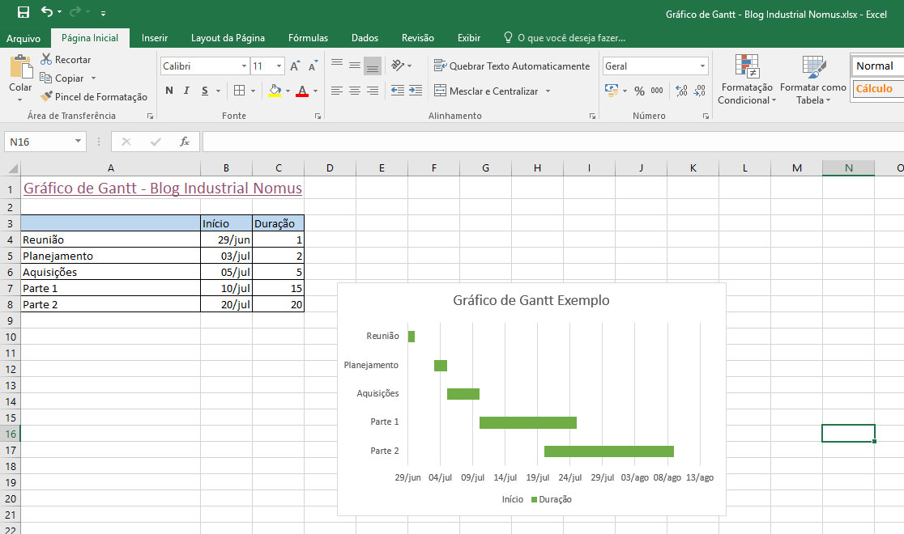Open Formatação Condicional options
The image size is (904, 534).
click(747, 78)
